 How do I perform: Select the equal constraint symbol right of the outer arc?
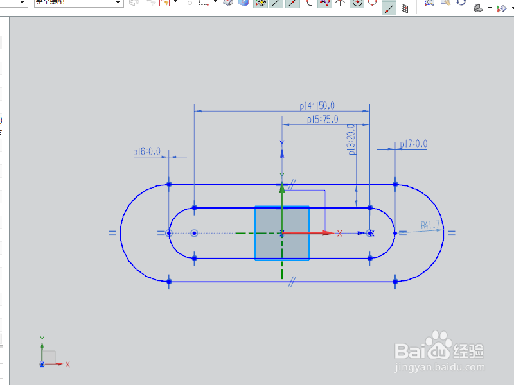(452, 233)
